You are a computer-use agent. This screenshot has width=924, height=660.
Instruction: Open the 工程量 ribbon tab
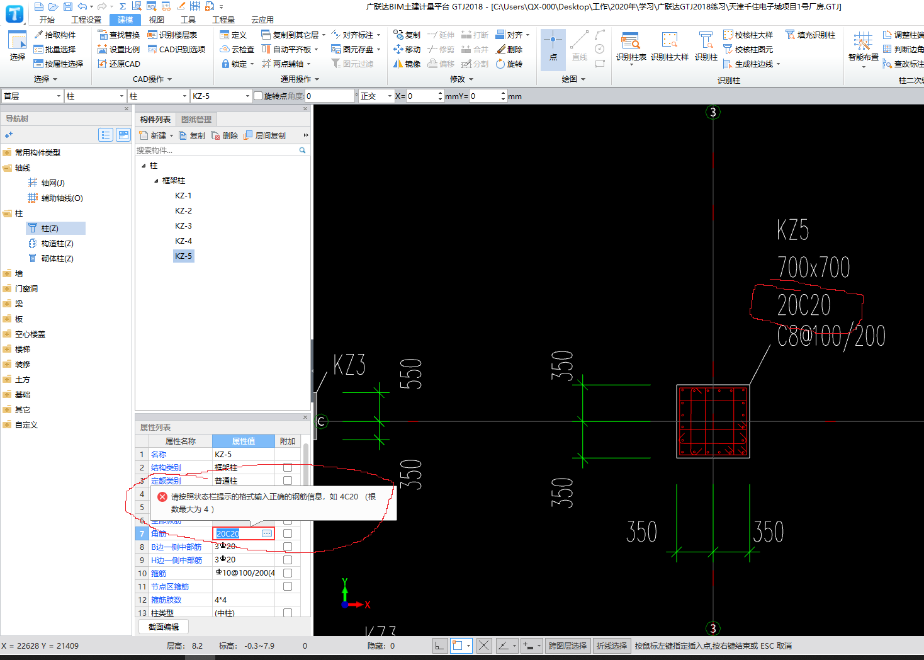click(223, 20)
